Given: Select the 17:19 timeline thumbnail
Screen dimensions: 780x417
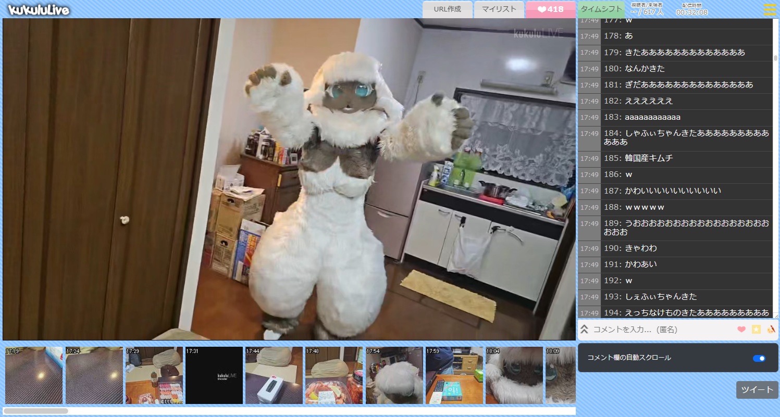Looking at the screenshot, I should click(34, 375).
